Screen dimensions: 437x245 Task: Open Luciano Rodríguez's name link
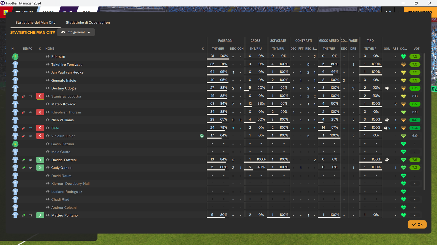(67, 192)
